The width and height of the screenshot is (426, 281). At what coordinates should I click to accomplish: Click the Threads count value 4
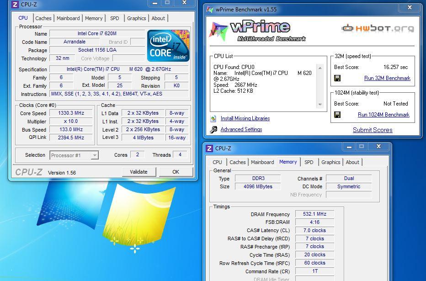click(x=180, y=155)
